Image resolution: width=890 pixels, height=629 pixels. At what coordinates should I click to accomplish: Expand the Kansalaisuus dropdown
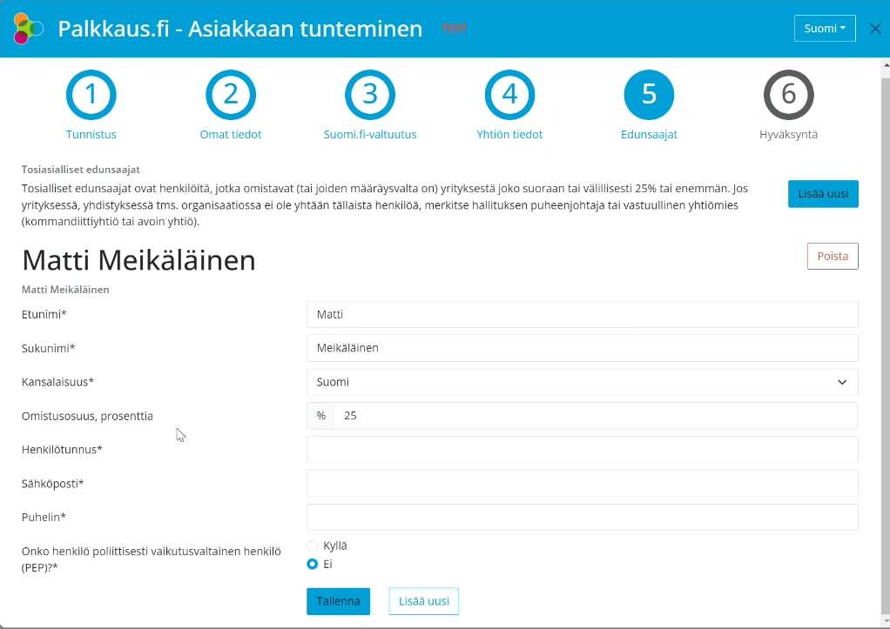(582, 382)
